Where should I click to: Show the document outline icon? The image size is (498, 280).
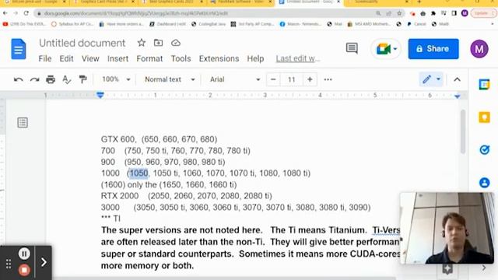tap(23, 123)
